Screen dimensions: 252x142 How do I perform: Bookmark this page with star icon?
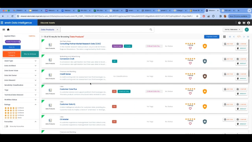coord(197,16)
